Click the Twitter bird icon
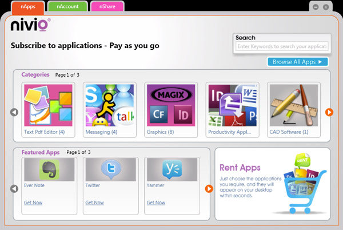The height and width of the screenshot is (230, 343). pos(111,169)
